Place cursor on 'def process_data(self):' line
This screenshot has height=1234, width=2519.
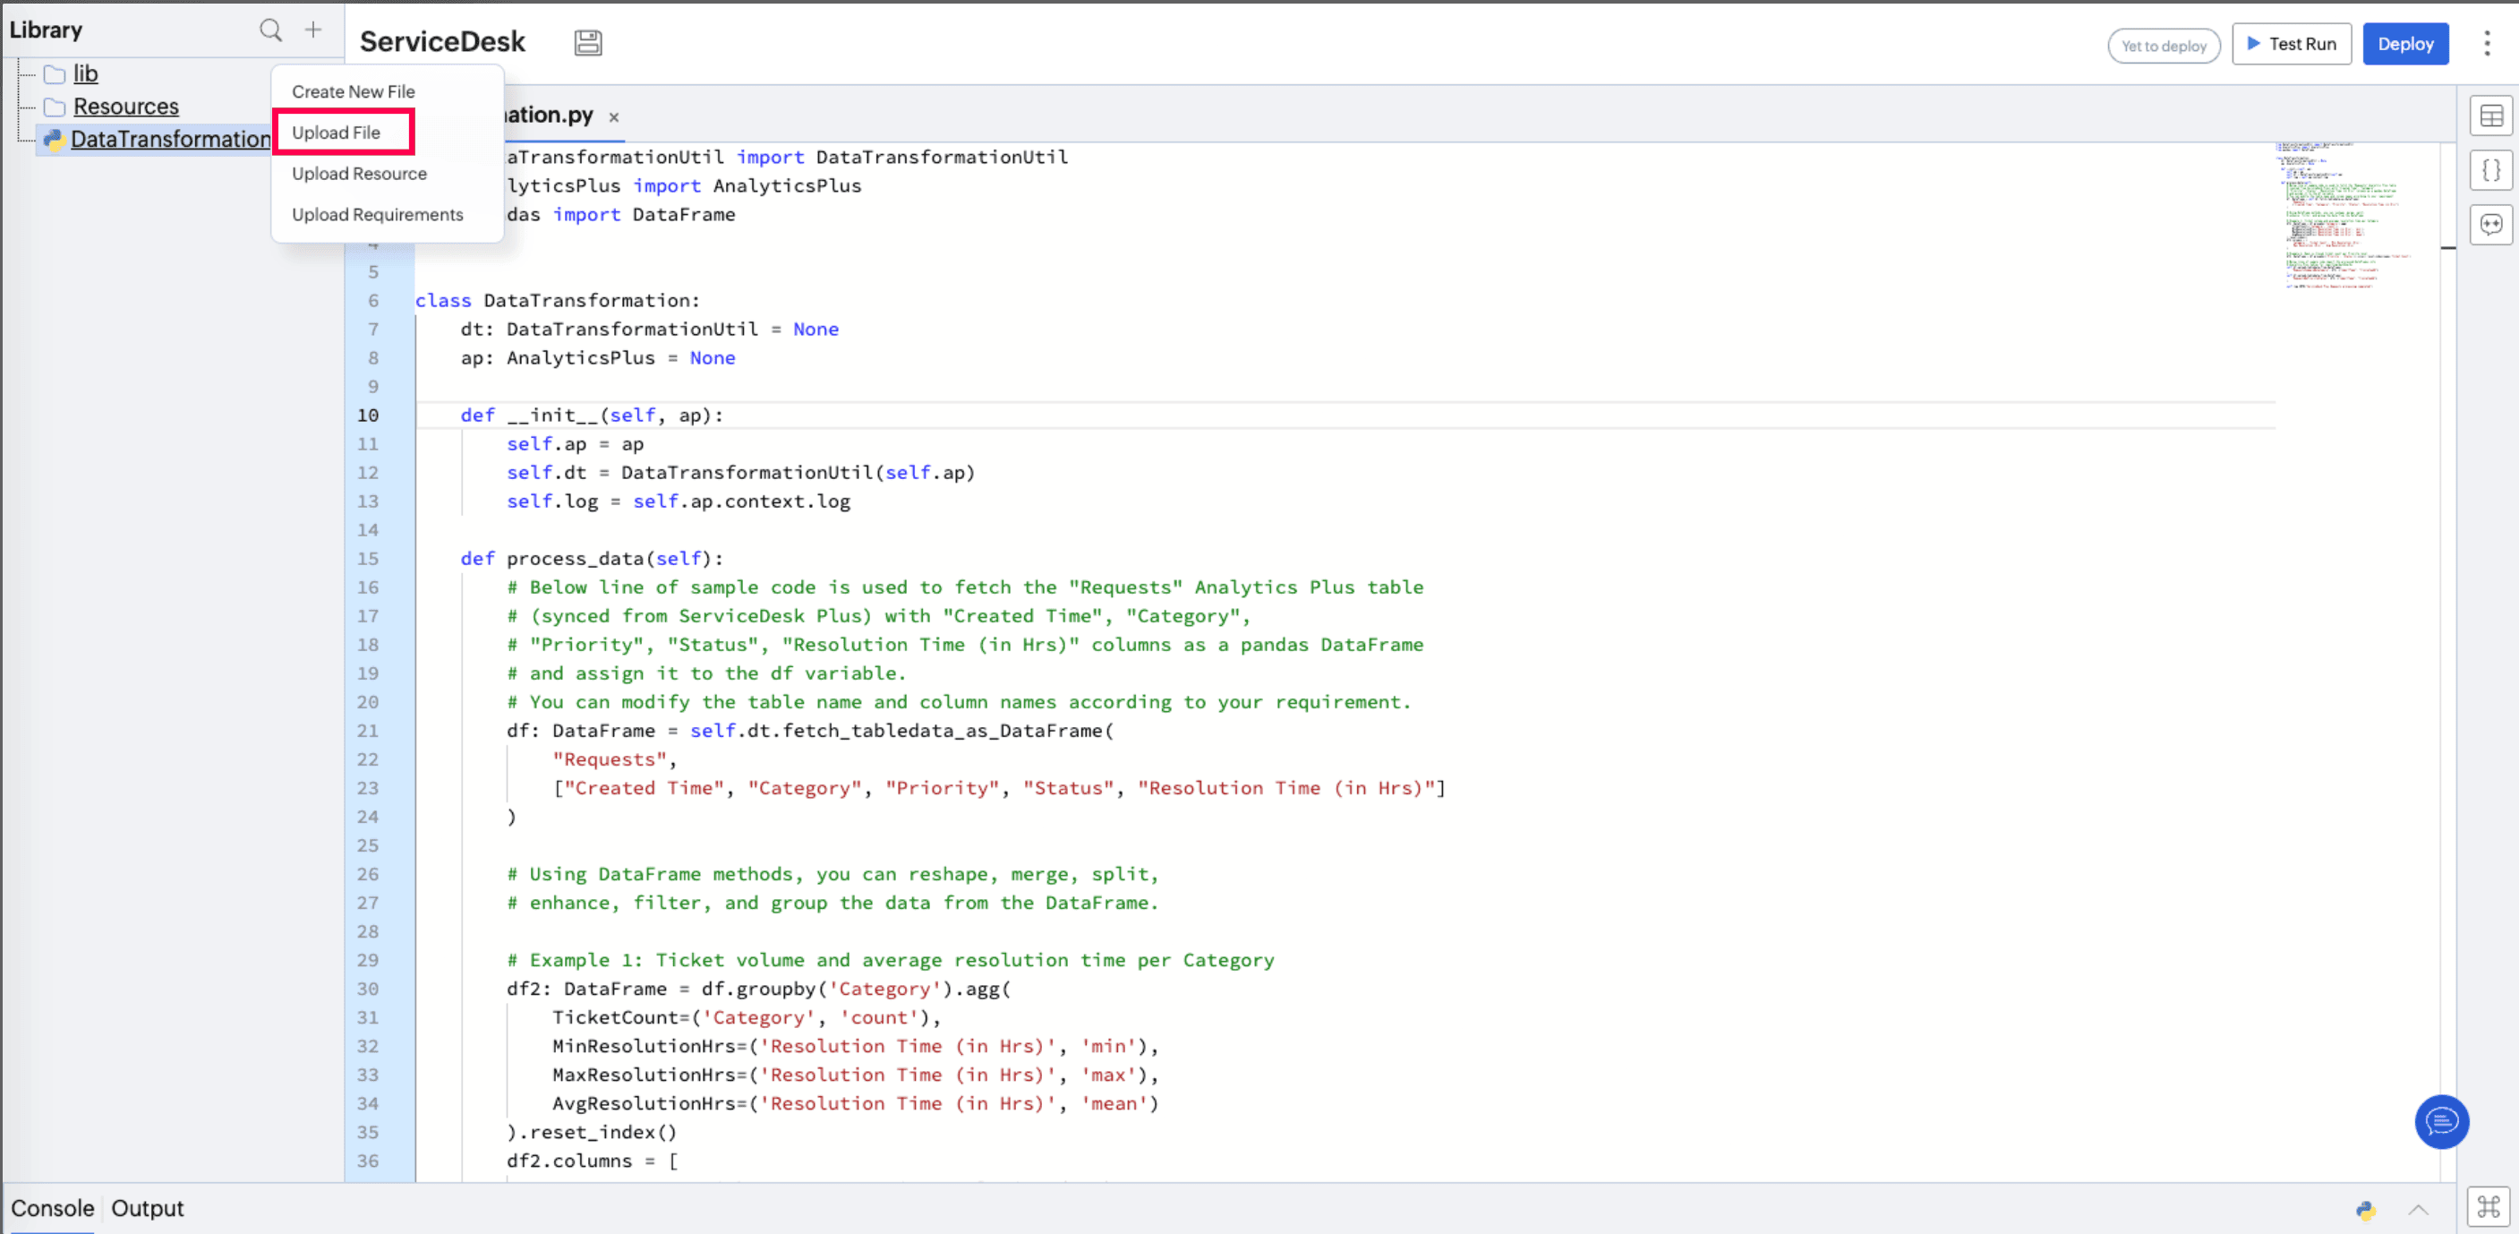pyautogui.click(x=593, y=559)
